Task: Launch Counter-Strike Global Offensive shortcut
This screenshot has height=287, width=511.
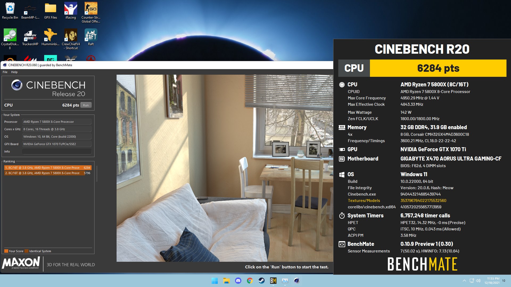Action: pos(91,12)
